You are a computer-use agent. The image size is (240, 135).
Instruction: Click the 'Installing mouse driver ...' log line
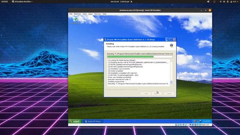[x=117, y=82]
